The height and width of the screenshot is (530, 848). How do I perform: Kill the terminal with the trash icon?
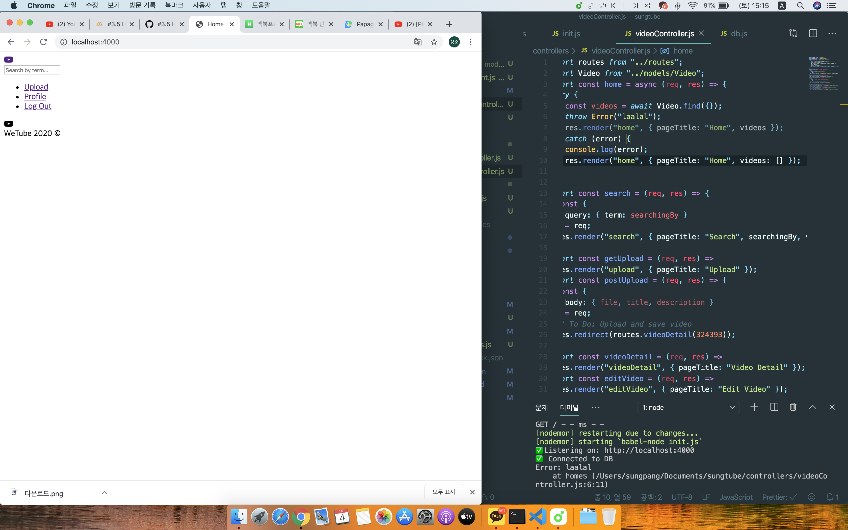pos(793,407)
